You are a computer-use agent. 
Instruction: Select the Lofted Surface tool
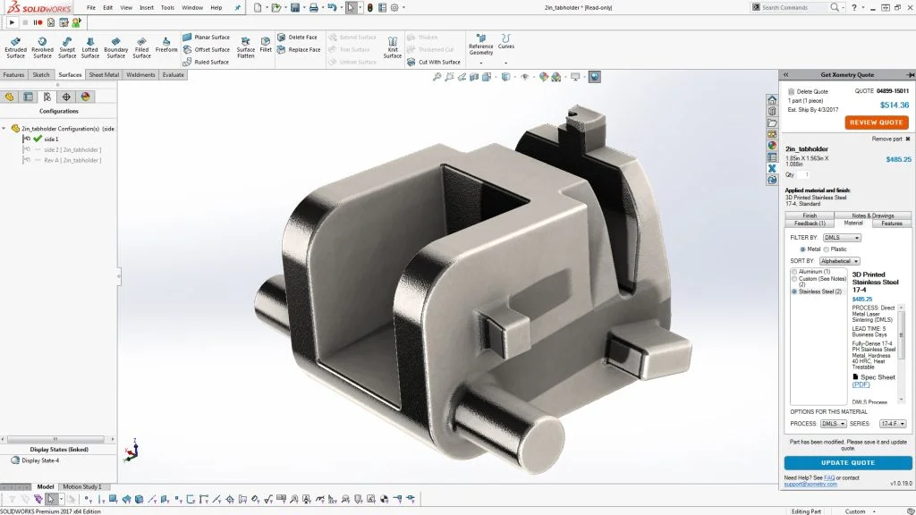90,46
